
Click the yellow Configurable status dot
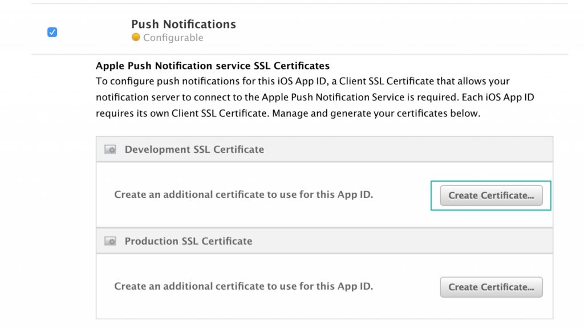[x=136, y=38]
